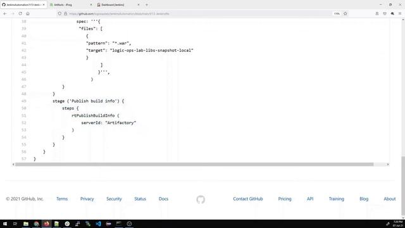
Task: Open the Windows Start menu
Action: (5, 224)
